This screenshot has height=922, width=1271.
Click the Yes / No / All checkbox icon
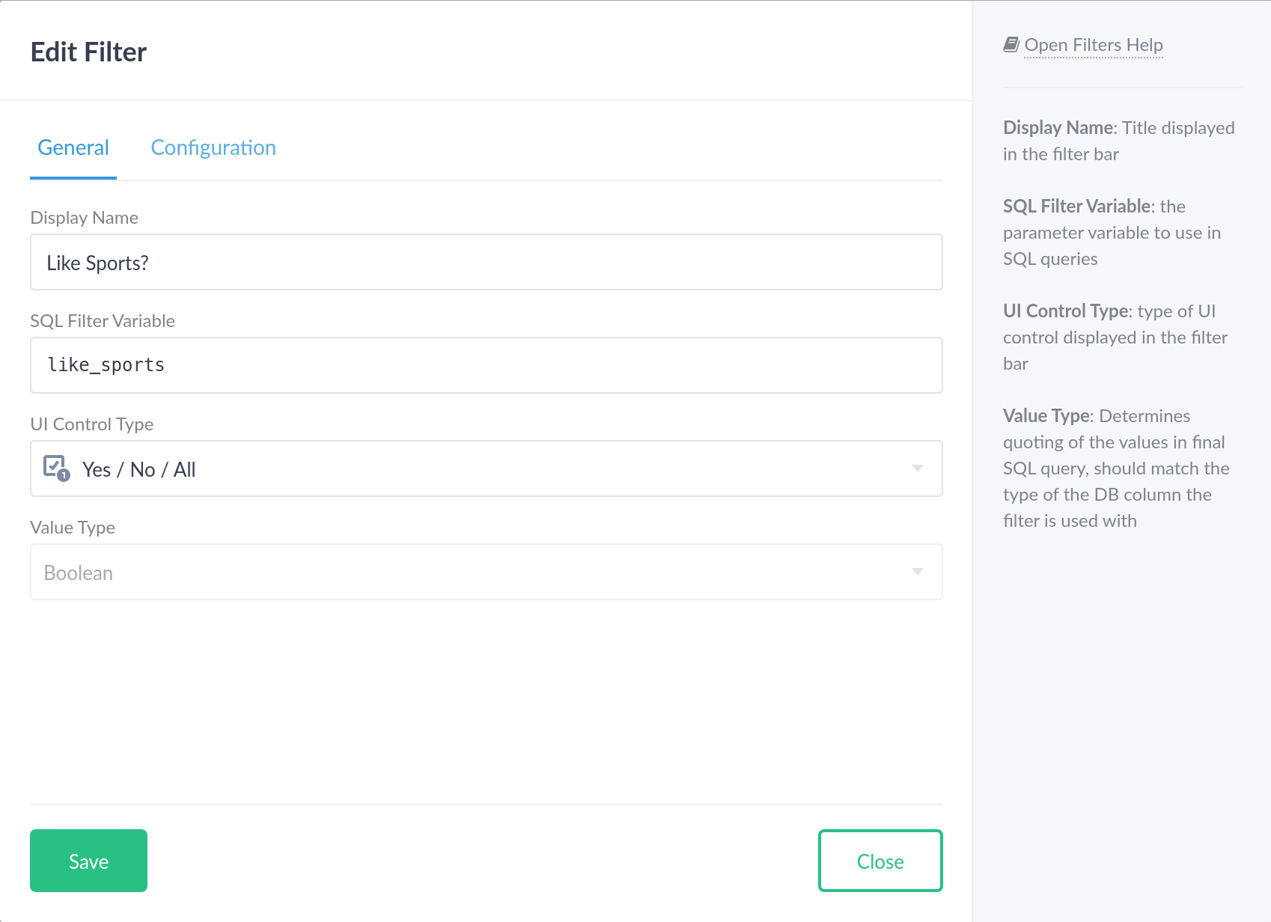[57, 468]
